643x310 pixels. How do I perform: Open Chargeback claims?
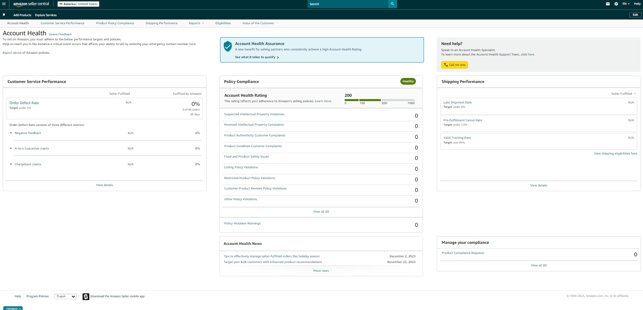[x=28, y=164]
